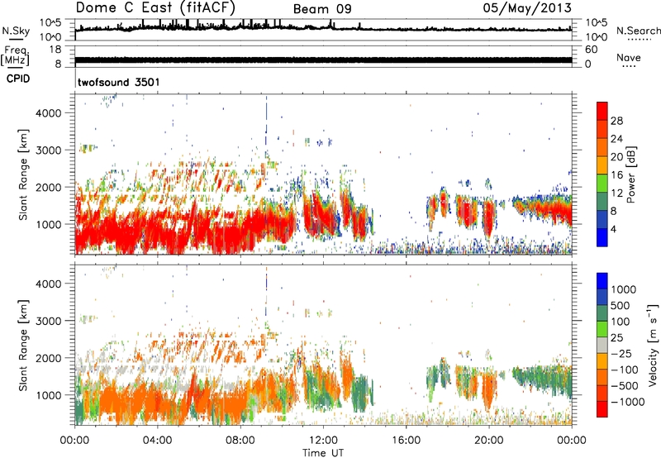The width and height of the screenshot is (661, 458).
Task: Click the "4000" range tick in the power panel
Action: [49, 113]
